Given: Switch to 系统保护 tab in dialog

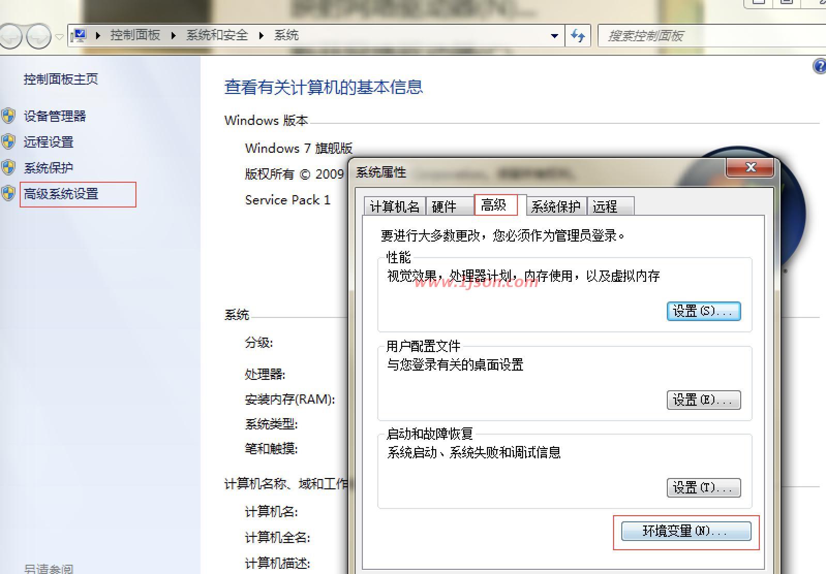Looking at the screenshot, I should [556, 206].
